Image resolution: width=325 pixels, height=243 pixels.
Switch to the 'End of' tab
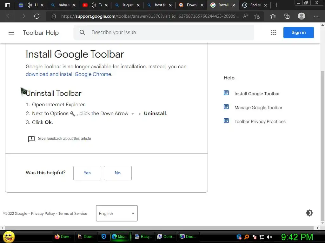coord(255,5)
